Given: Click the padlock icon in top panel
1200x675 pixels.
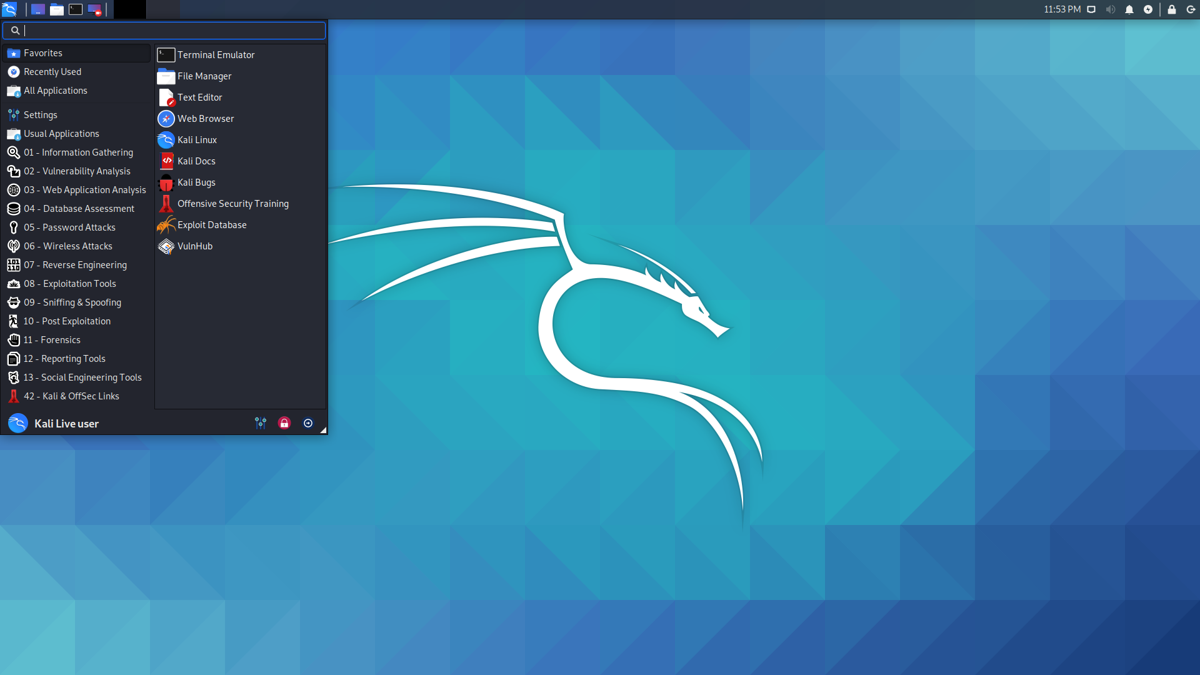Looking at the screenshot, I should (x=1172, y=9).
